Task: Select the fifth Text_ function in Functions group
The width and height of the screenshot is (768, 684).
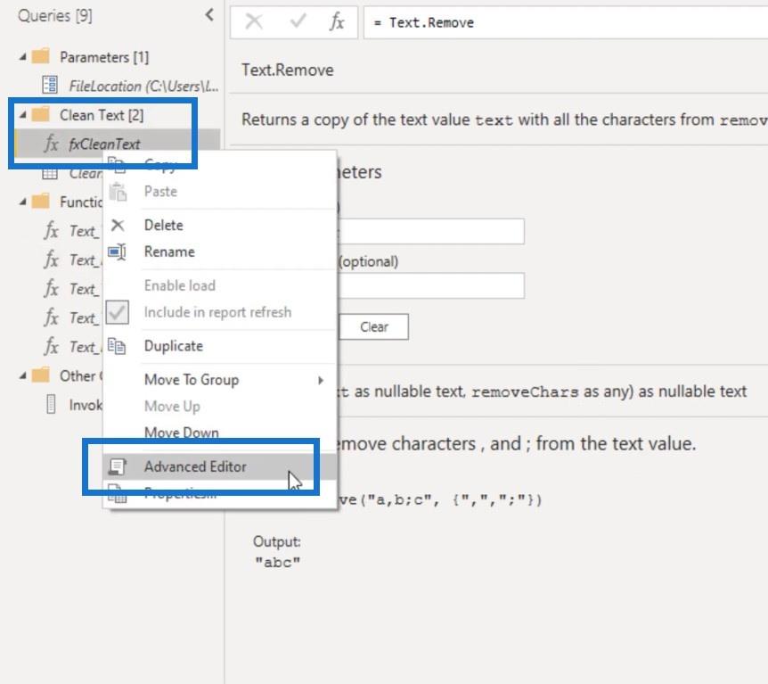Action: click(x=84, y=347)
